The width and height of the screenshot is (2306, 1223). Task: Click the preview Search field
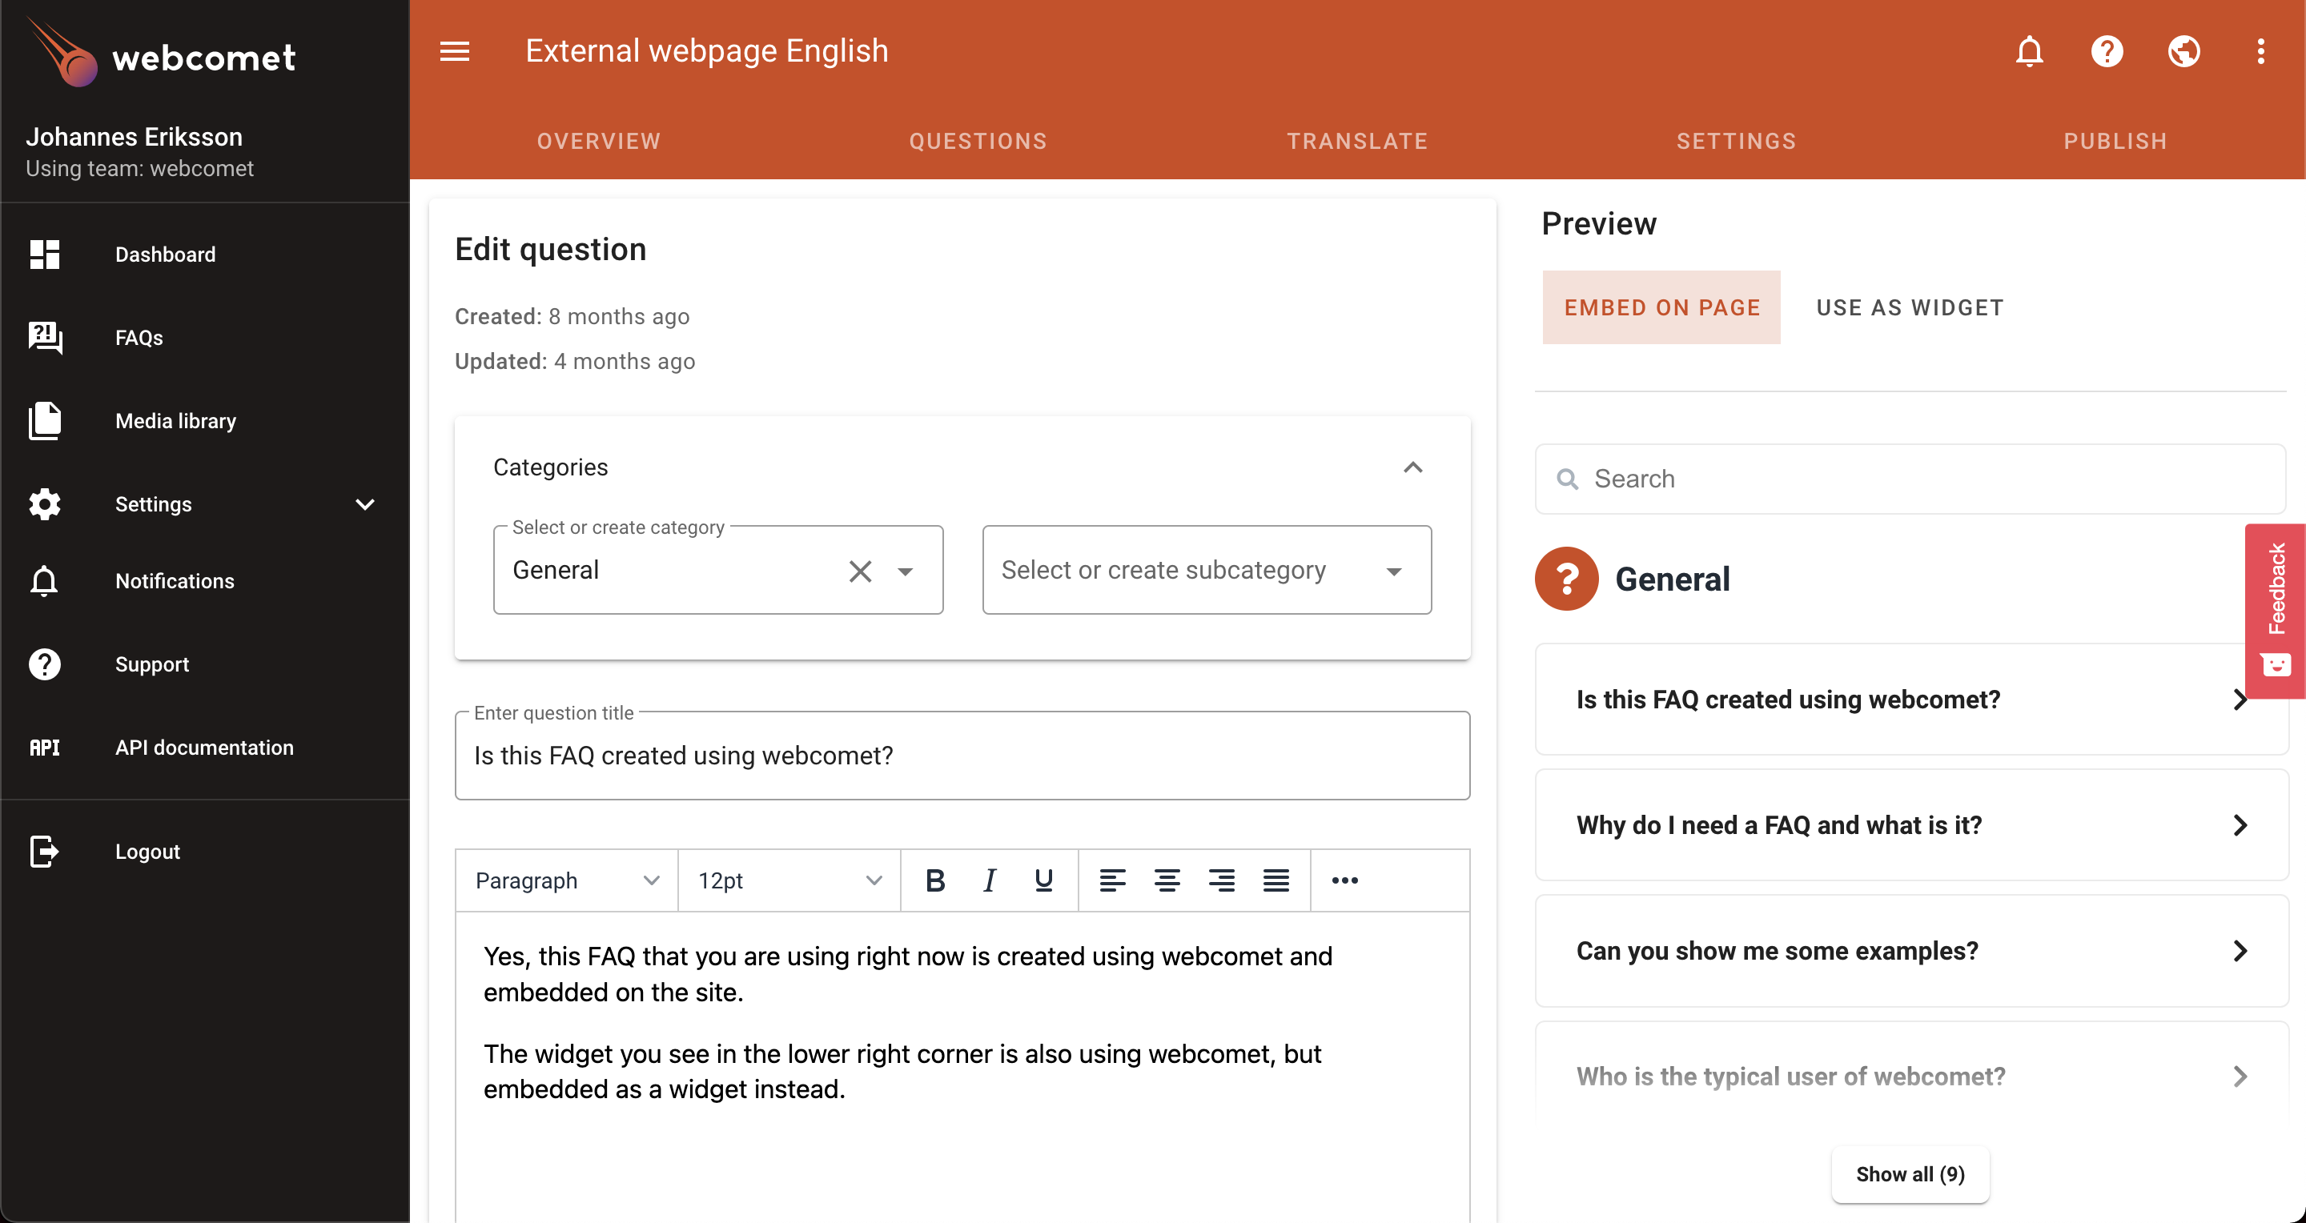[x=1910, y=479]
